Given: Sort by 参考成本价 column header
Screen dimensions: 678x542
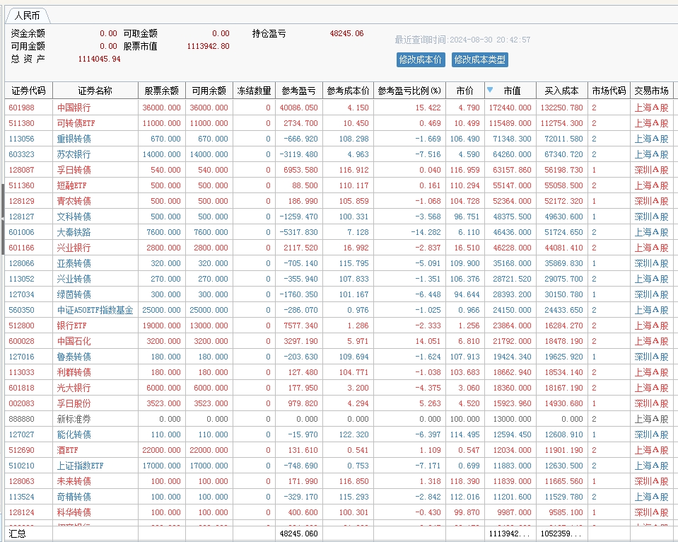Looking at the screenshot, I should click(348, 91).
